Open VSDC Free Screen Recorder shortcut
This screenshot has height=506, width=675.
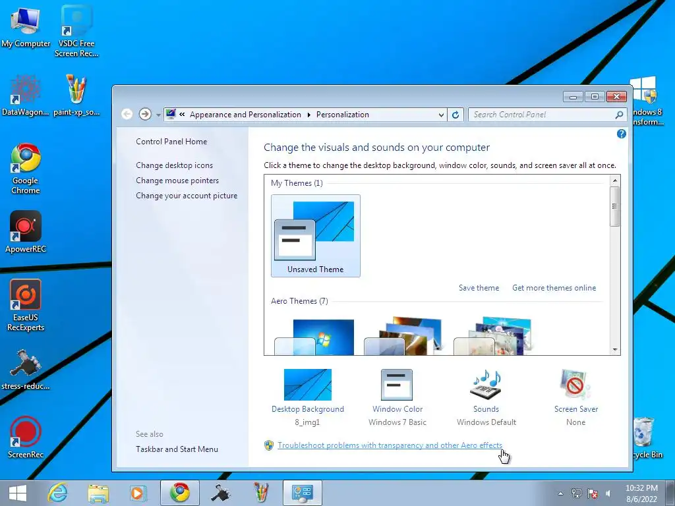(x=76, y=31)
